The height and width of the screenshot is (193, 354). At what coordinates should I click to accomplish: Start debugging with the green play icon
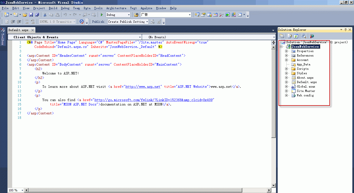pos(102,15)
